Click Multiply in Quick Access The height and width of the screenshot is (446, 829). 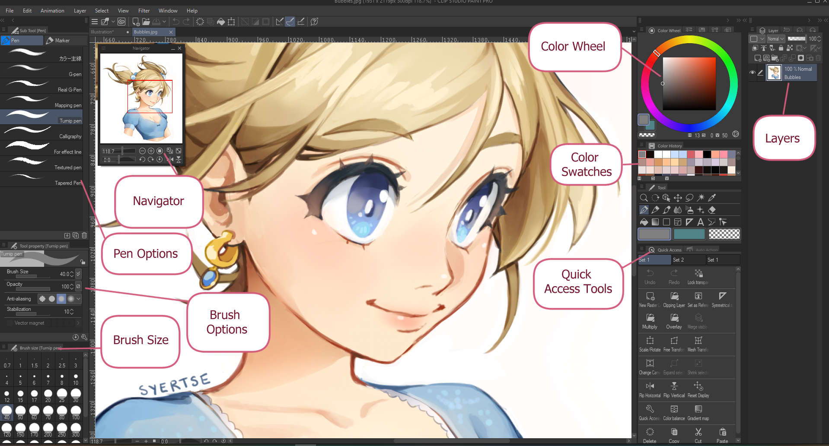(x=650, y=321)
